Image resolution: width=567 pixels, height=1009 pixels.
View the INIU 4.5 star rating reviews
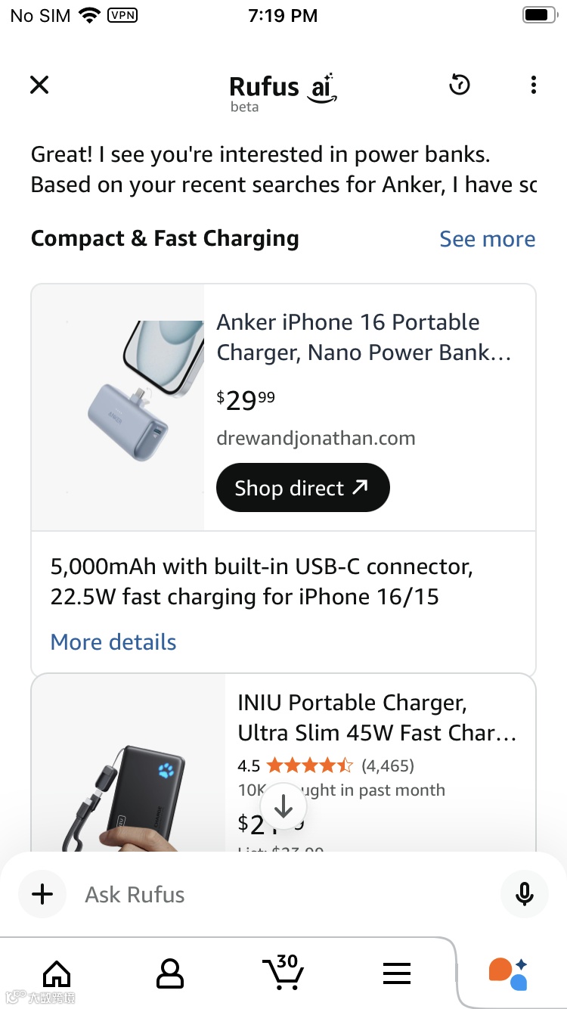(x=325, y=765)
